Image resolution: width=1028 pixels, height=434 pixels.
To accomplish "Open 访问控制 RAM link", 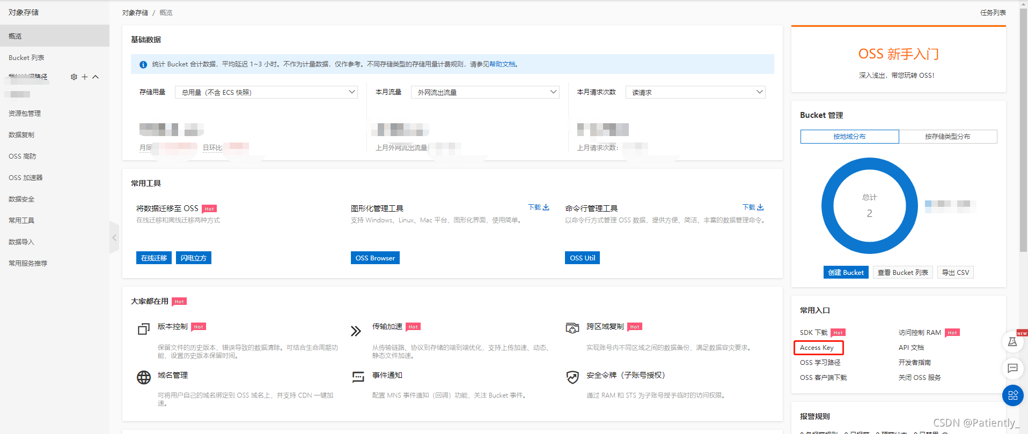I will pos(920,333).
